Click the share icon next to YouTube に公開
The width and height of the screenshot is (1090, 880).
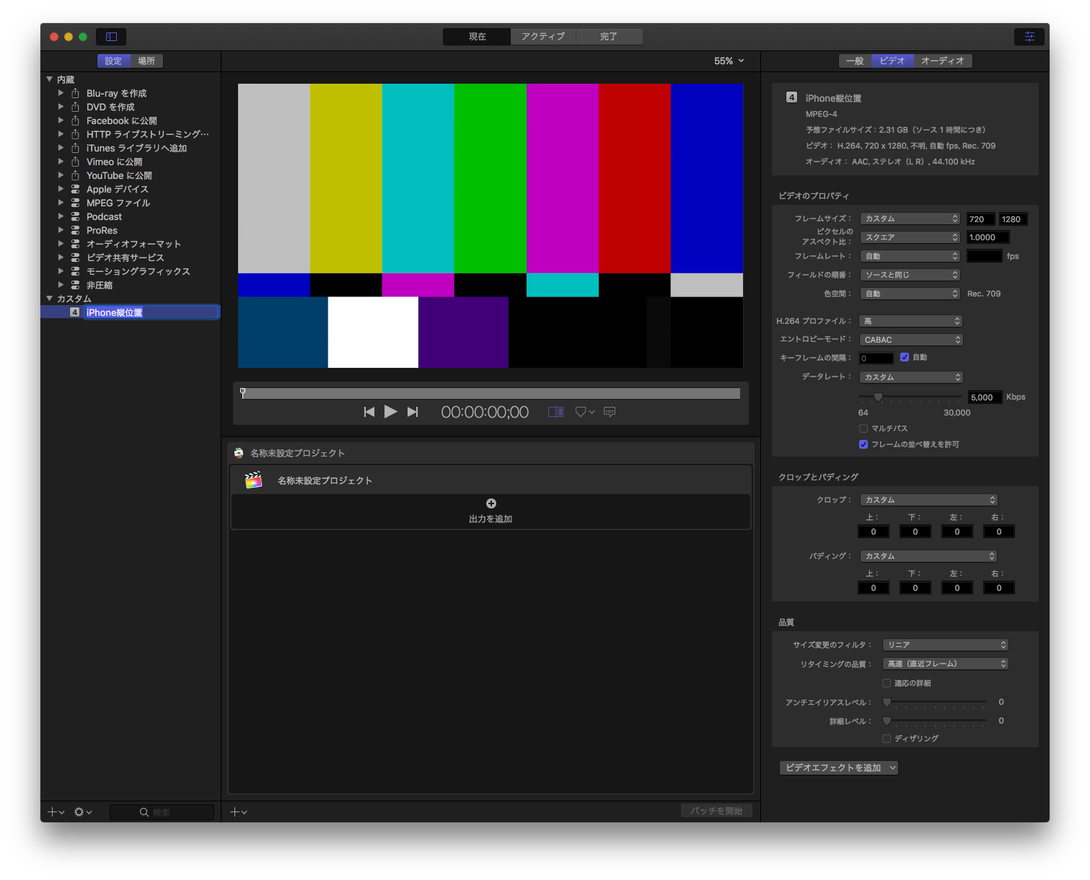pos(75,175)
